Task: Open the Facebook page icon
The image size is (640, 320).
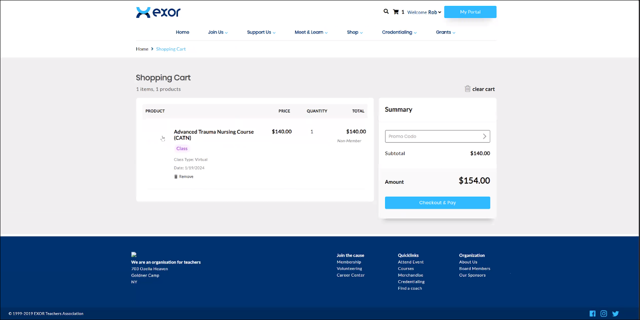Action: click(592, 314)
